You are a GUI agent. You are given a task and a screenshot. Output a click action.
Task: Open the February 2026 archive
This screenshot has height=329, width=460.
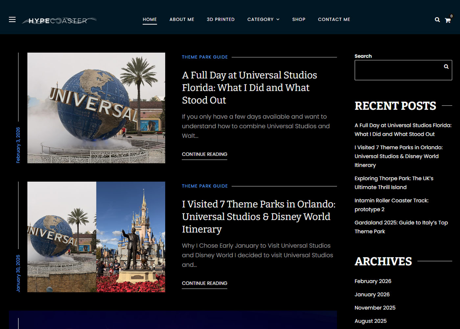tap(373, 281)
